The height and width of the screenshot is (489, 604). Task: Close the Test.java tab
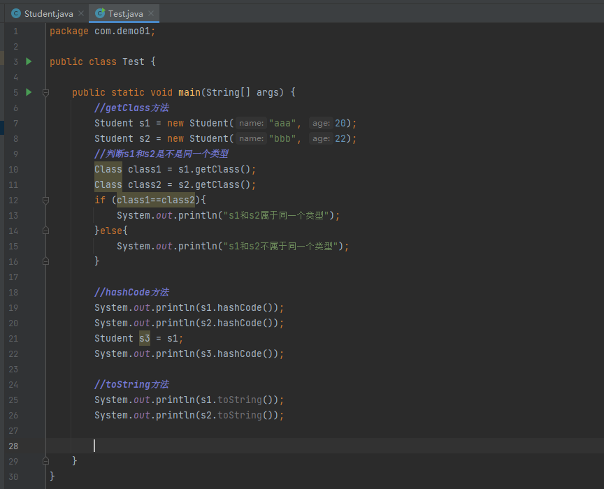click(x=151, y=13)
